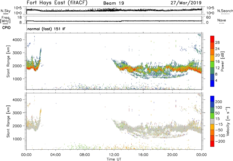Click the '20:00' time tick label
The image size is (233, 161).
click(172, 155)
